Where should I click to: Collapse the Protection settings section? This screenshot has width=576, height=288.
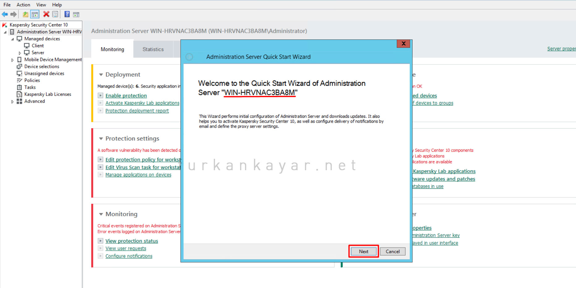101,138
